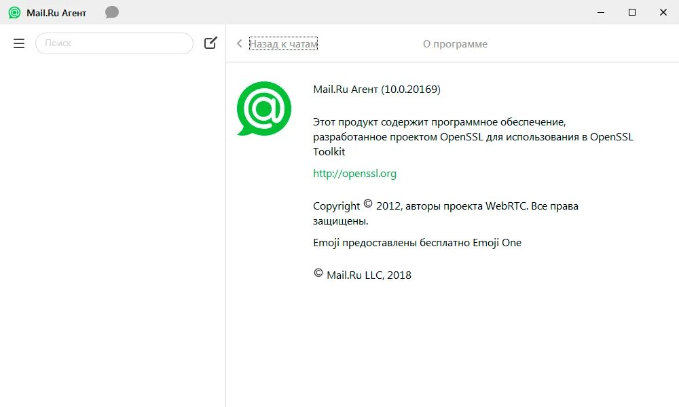Go back via Назад к чатам
Image resolution: width=679 pixels, height=407 pixels.
click(283, 43)
